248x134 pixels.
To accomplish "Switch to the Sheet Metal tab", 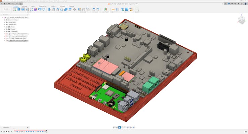I will coord(43,6).
